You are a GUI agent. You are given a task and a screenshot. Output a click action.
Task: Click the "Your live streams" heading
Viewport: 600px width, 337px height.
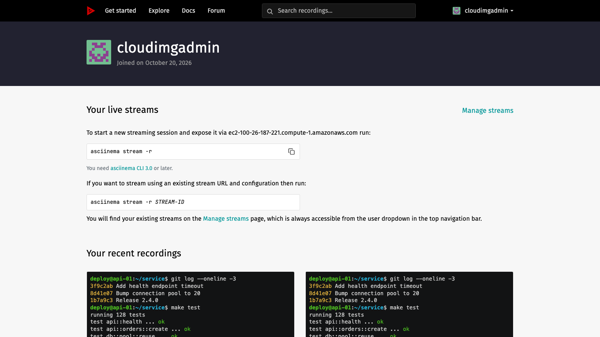pos(122,110)
